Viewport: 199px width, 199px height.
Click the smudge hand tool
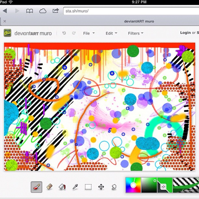[114, 187]
